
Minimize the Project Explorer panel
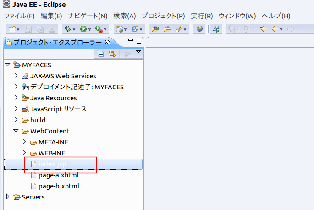[x=131, y=40]
